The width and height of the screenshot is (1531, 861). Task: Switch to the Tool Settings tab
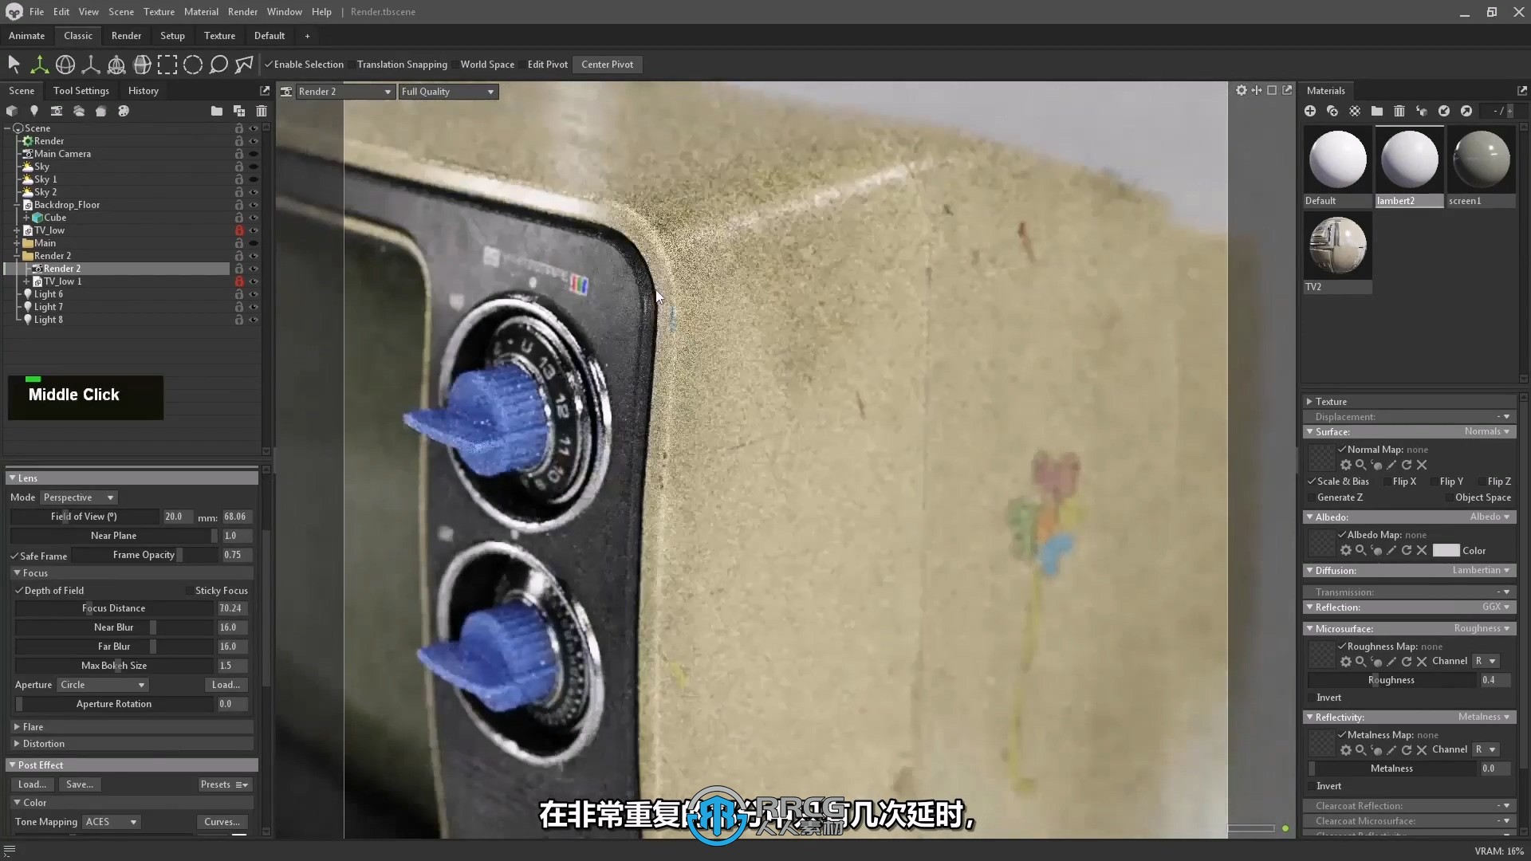pos(81,91)
